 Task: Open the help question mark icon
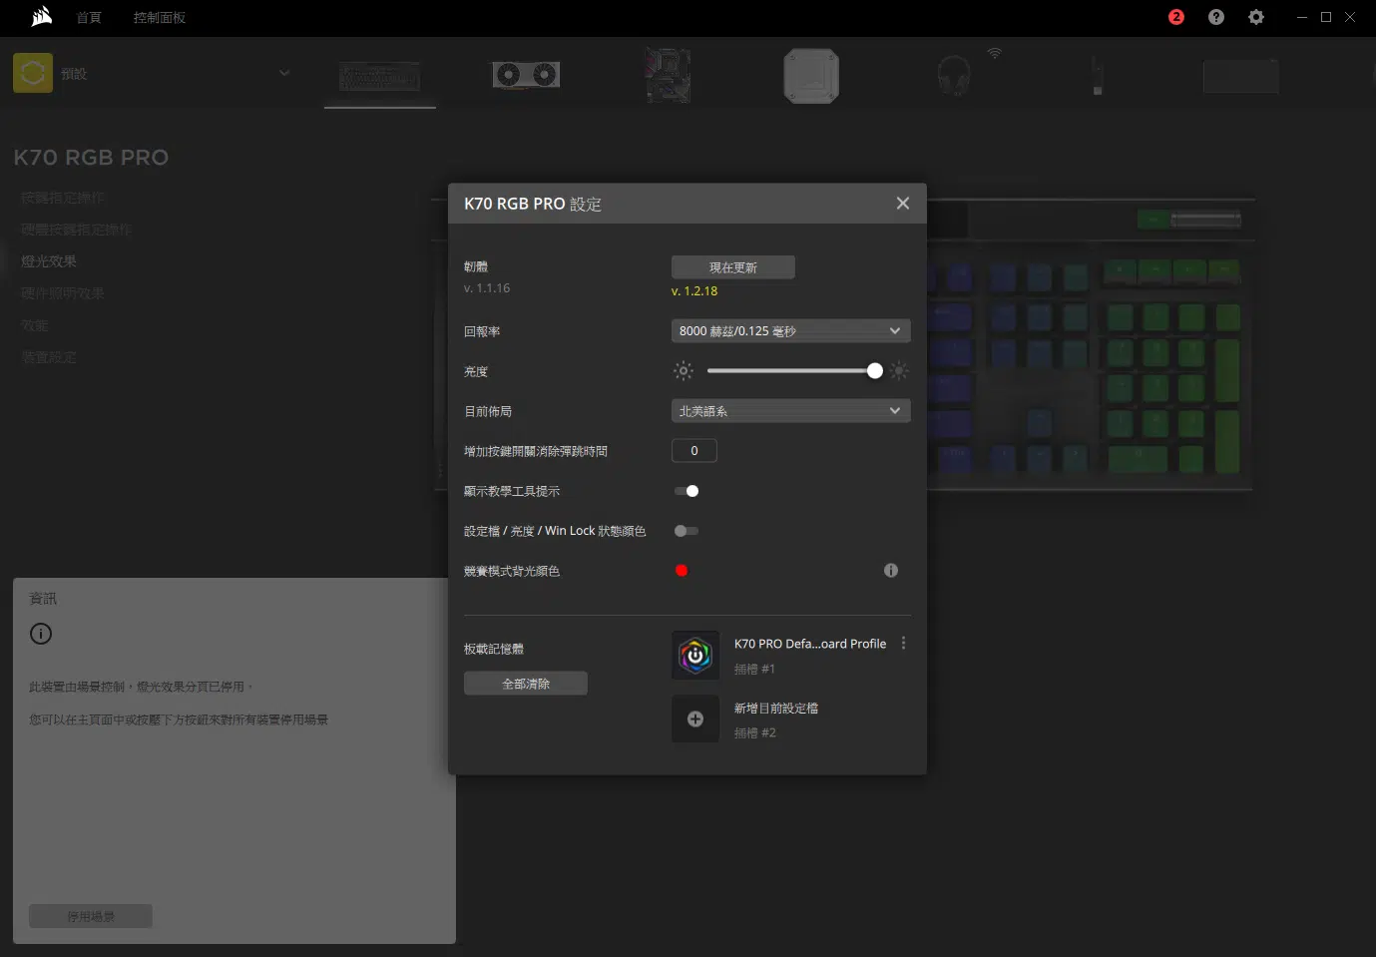pos(1215,17)
